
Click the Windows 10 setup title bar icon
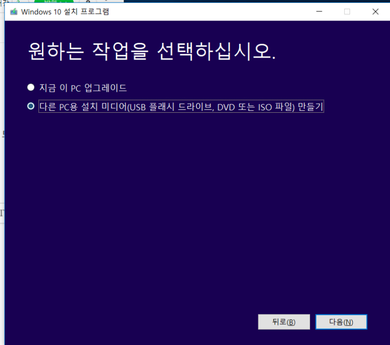click(14, 12)
